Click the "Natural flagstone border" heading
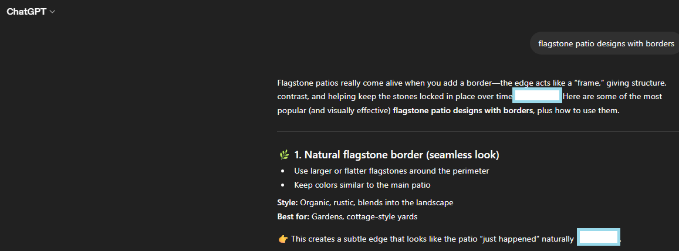 click(396, 155)
